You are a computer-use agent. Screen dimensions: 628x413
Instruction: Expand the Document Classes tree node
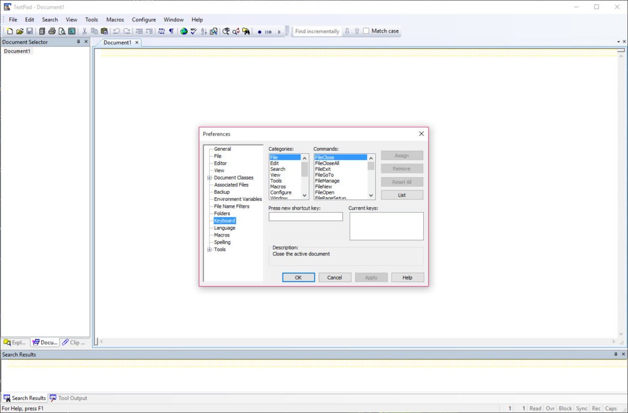coord(210,178)
